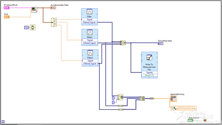Click the upper dynamic data conversion node
222x125 pixels.
[x=121, y=106]
